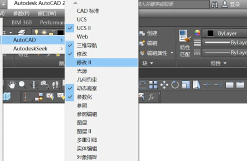Expand the 特性 panel dropdown
247x161 pixels.
pyautogui.click(x=218, y=63)
